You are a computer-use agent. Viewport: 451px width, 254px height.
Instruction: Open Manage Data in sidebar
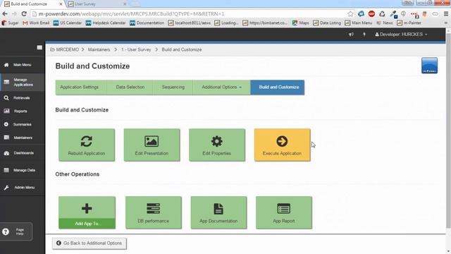point(22,170)
